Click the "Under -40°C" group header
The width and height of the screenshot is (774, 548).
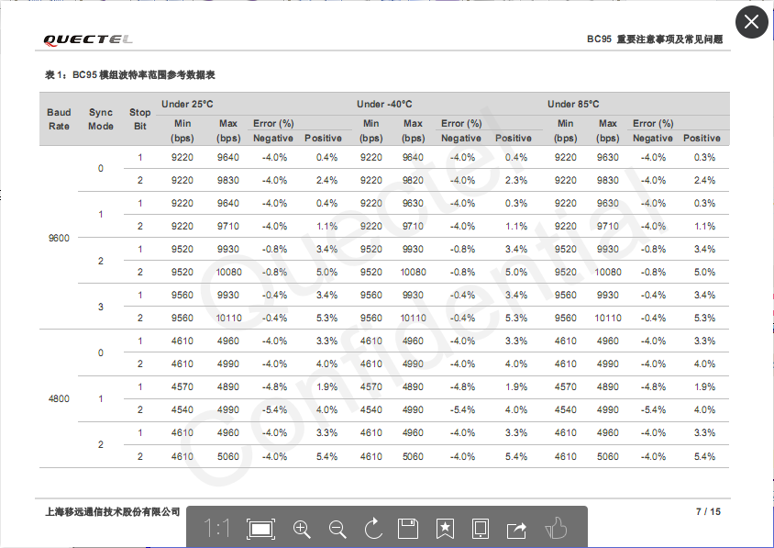pyautogui.click(x=384, y=105)
